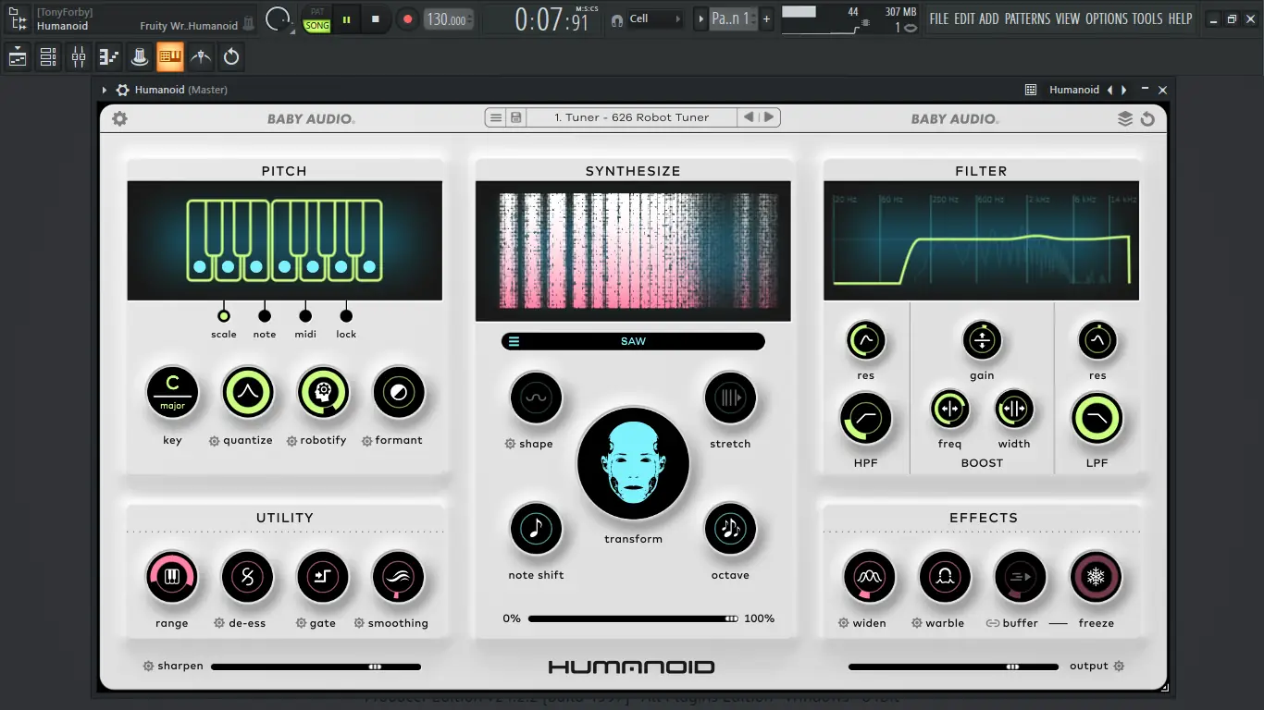Go to the previous Humanoid preset
Image resolution: width=1264 pixels, height=710 pixels.
(x=749, y=117)
